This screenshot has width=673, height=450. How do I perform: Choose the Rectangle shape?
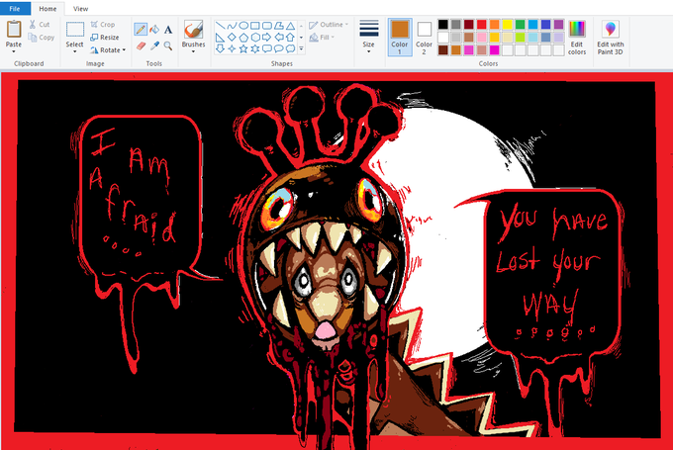tap(255, 26)
